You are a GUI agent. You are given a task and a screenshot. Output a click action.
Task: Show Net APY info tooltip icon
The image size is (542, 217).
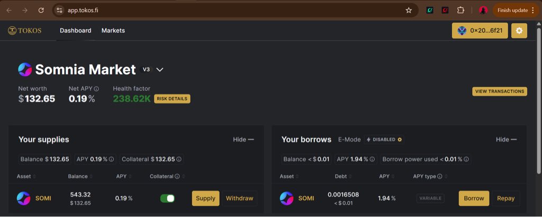(x=96, y=89)
